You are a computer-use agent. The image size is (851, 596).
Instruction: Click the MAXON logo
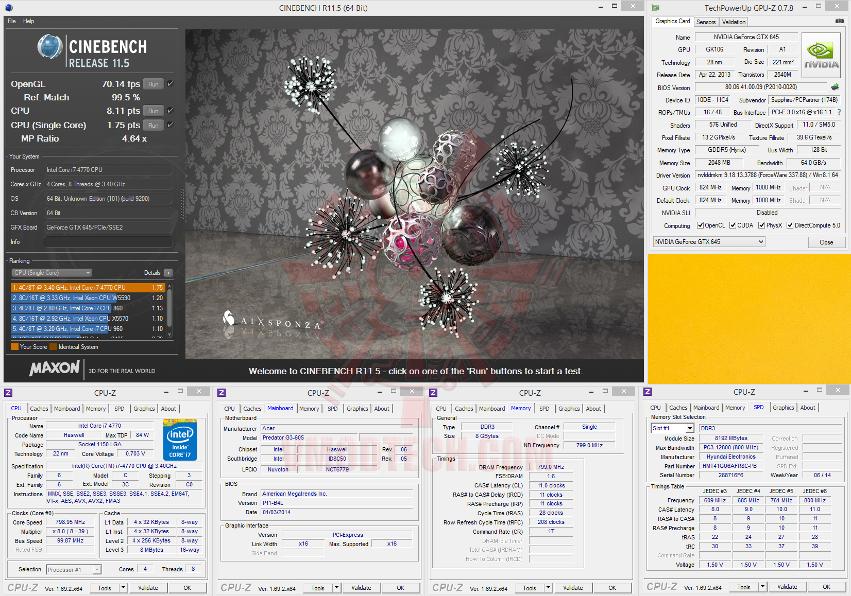coord(54,368)
